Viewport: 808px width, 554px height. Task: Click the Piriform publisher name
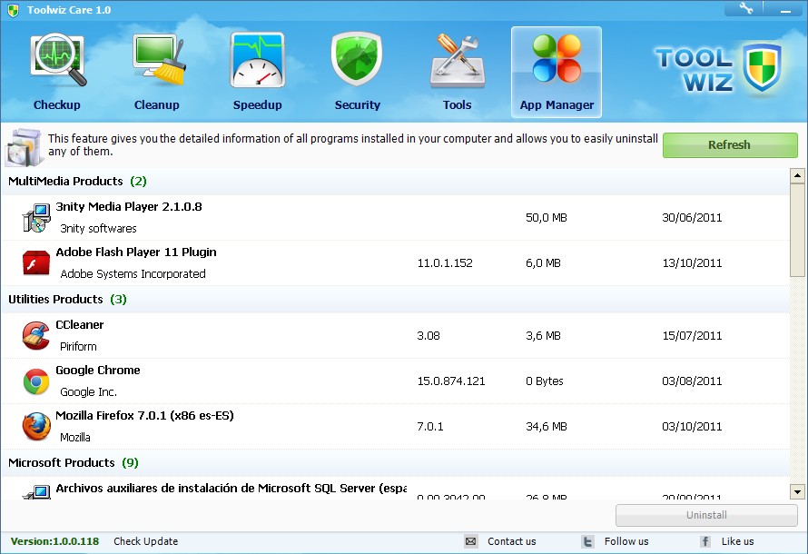[78, 346]
